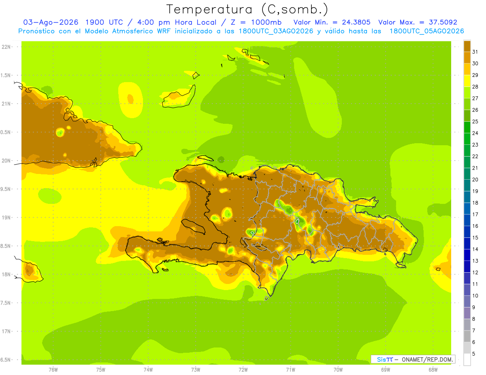
Task: Click the "ONAMET/REP.DOM." credit label
Action: (427, 359)
